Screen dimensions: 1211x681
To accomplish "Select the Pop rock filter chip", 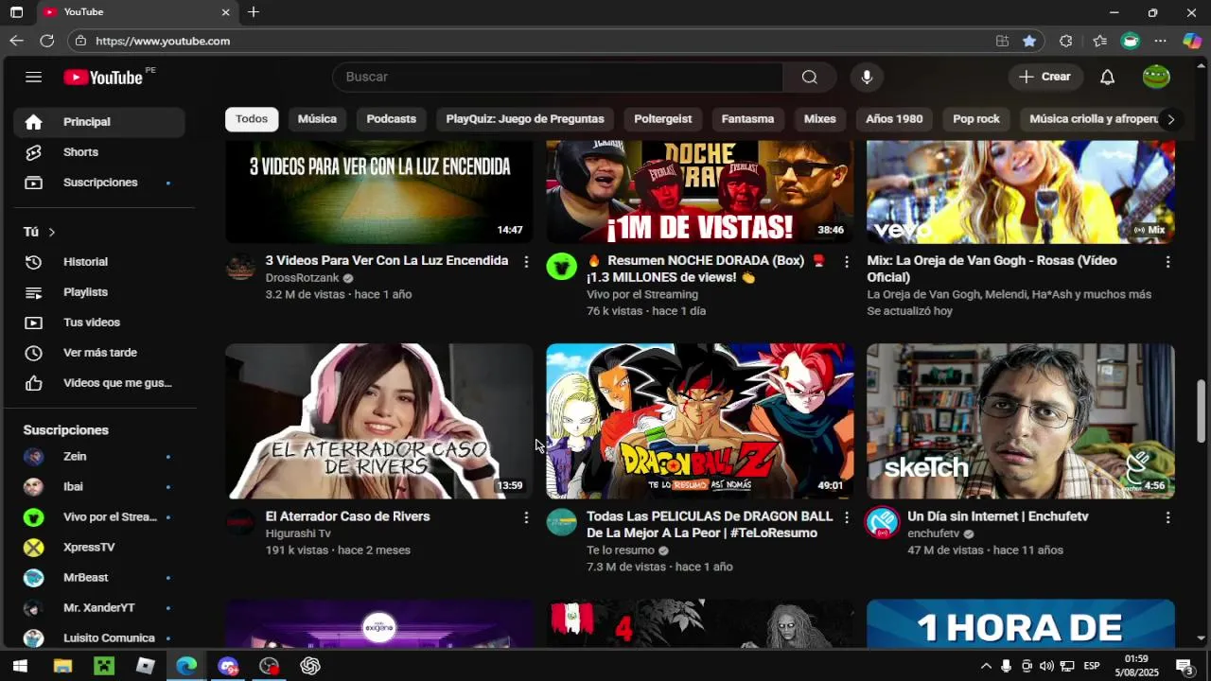I will click(x=976, y=119).
